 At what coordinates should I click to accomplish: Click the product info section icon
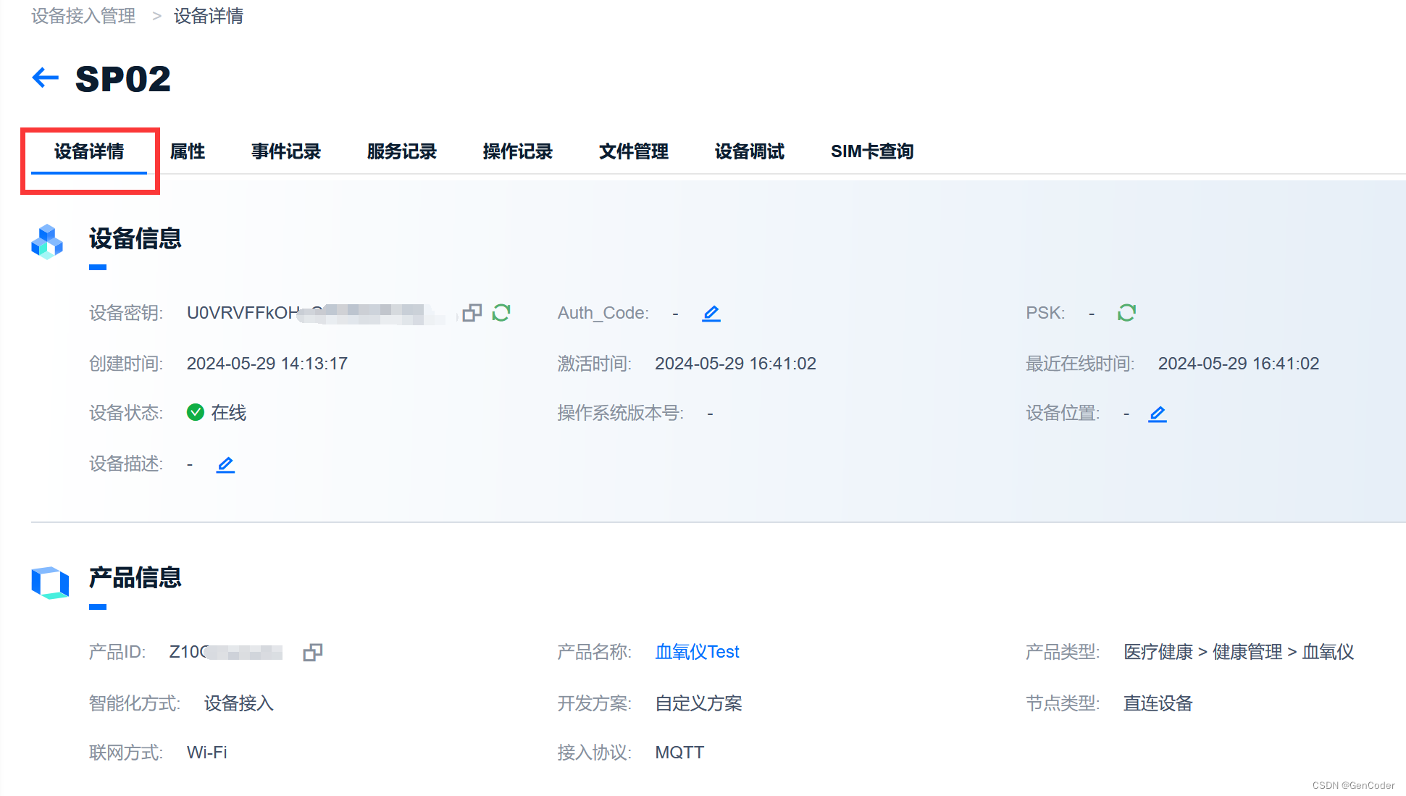click(x=50, y=582)
